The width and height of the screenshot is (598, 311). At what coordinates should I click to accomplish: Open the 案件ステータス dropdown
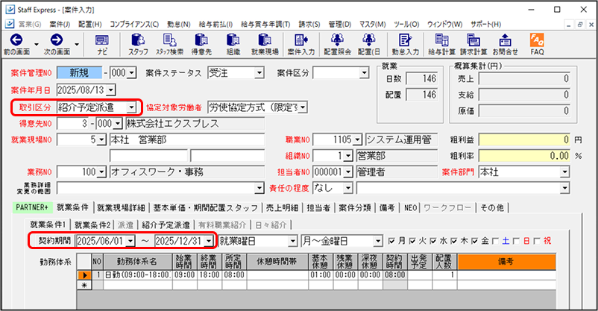coord(259,72)
